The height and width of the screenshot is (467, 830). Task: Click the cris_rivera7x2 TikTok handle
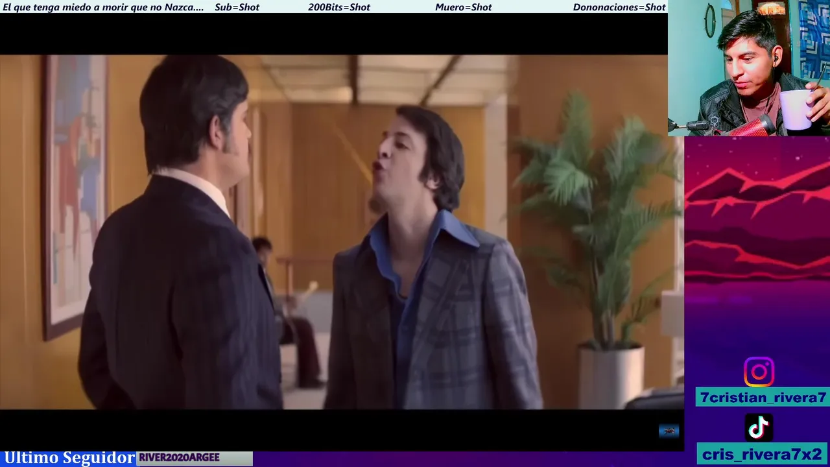(763, 454)
